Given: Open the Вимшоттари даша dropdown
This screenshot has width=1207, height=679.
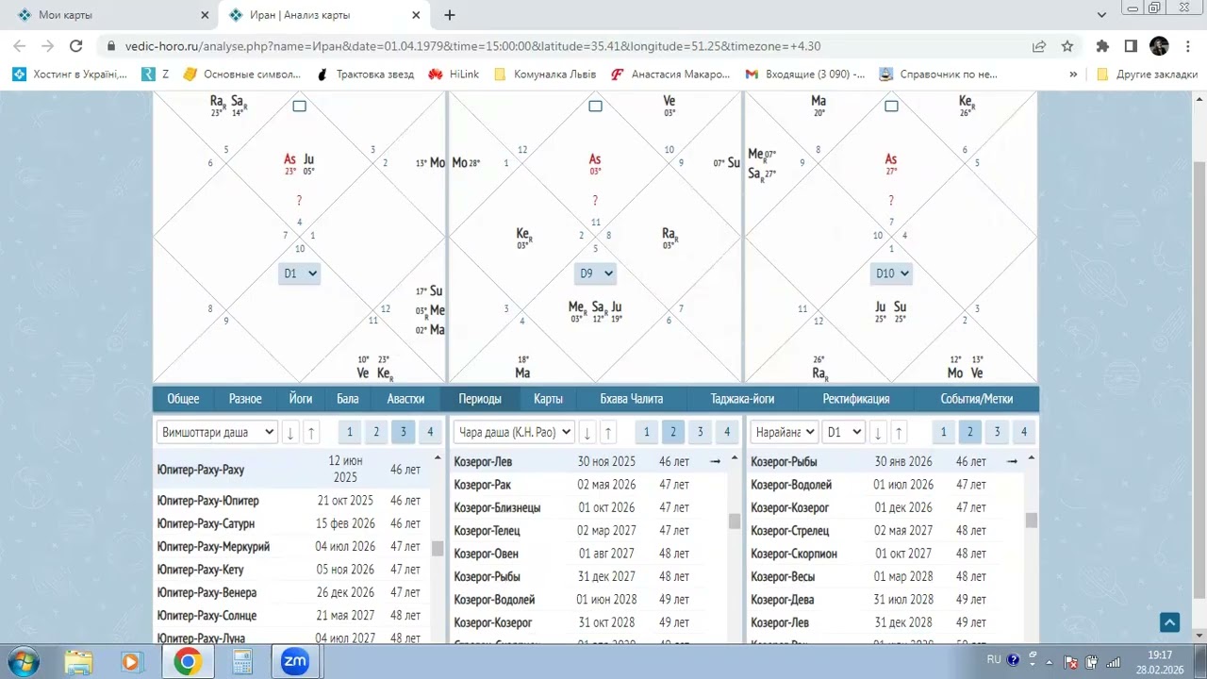Looking at the screenshot, I should [x=217, y=432].
